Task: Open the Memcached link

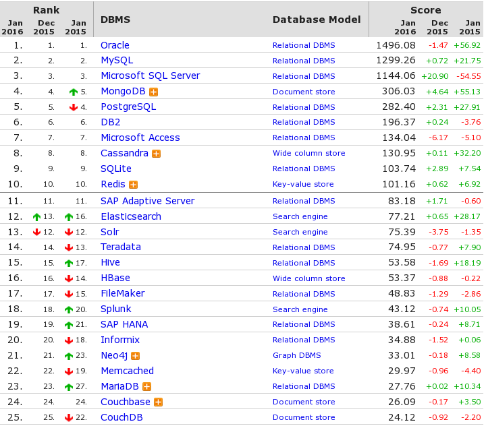Action: [127, 371]
